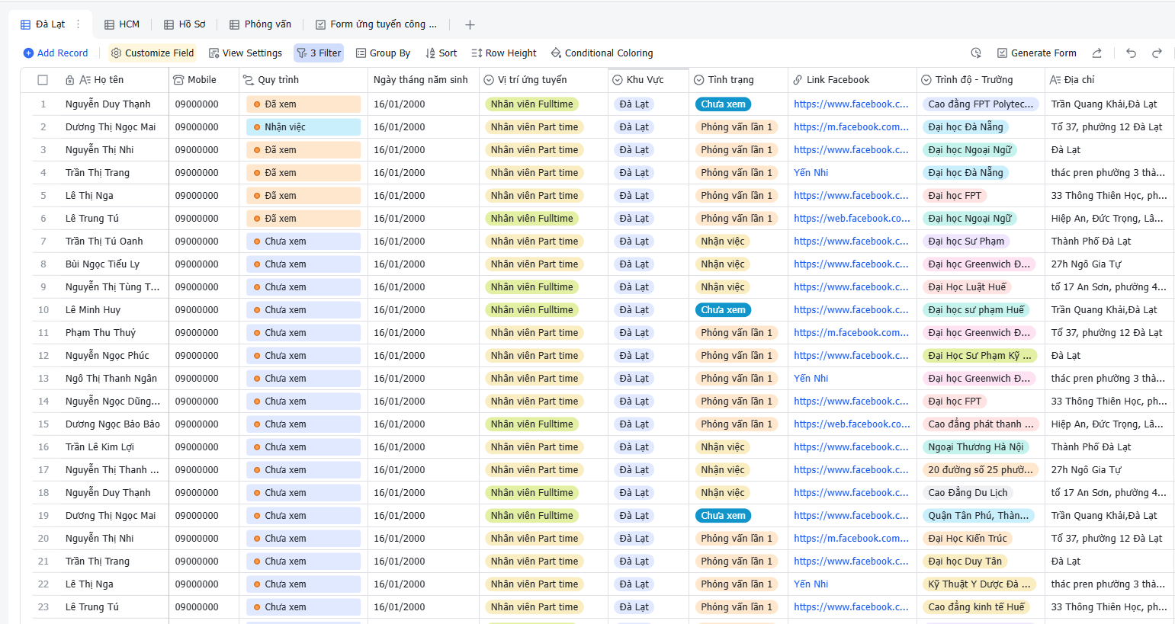Click Cao đẳng FPT Polytec tag in row 1

coord(981,104)
